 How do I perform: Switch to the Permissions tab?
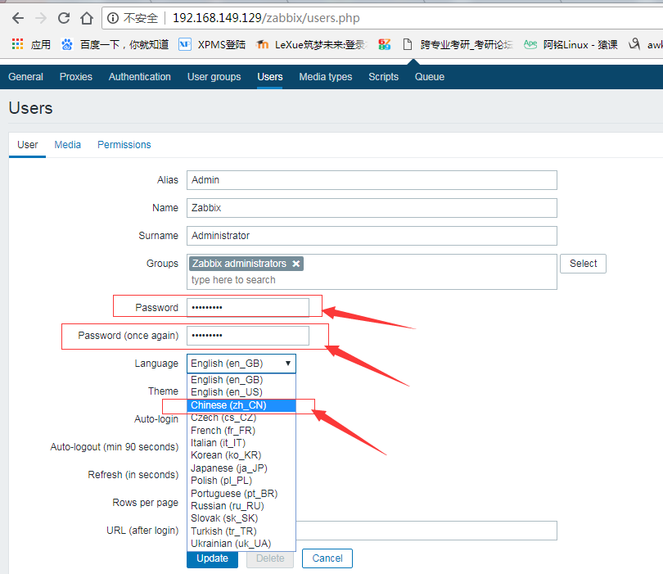tap(124, 145)
